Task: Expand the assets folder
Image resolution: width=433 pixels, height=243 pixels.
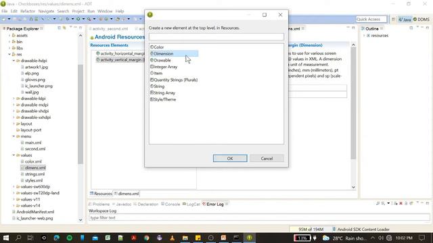Action: point(9,35)
